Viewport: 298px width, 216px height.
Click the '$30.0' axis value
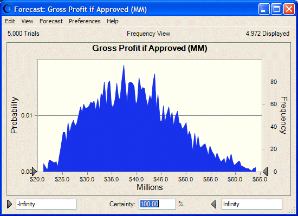coord(87,179)
